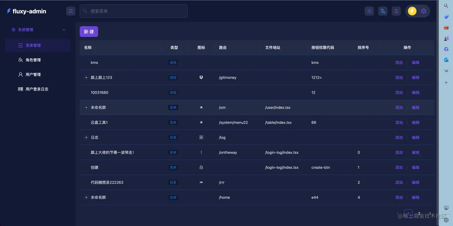Open Microsoft 365 in the Edge sidebar
453x226 pixels.
click(446, 49)
